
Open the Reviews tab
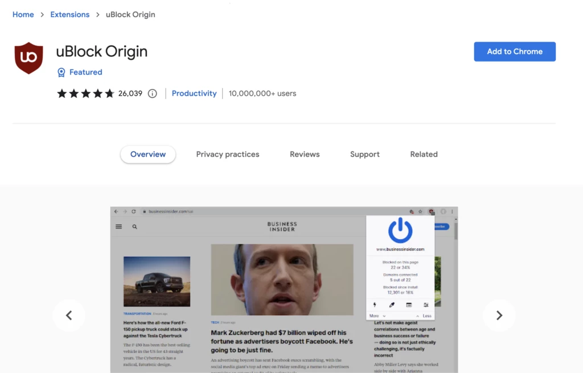coord(305,154)
